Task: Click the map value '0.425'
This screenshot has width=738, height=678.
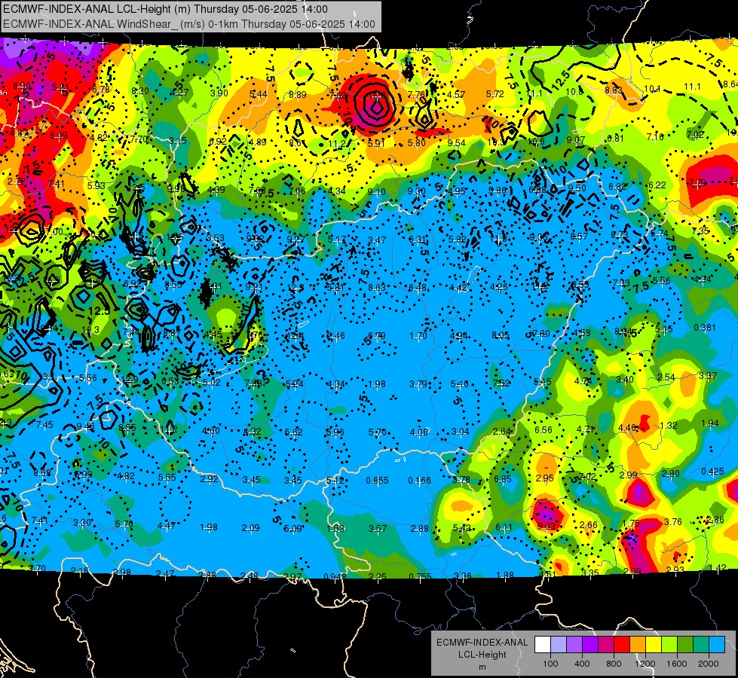Action: click(x=712, y=472)
